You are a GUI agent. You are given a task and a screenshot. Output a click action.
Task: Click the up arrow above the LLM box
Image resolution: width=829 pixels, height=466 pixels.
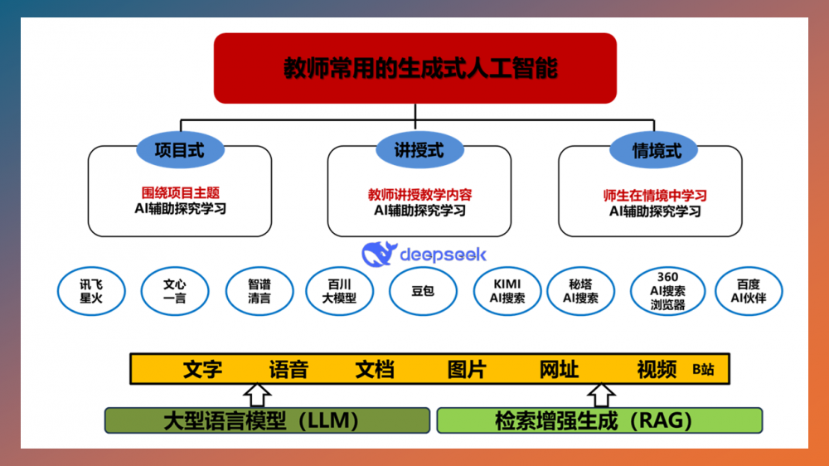[259, 394]
